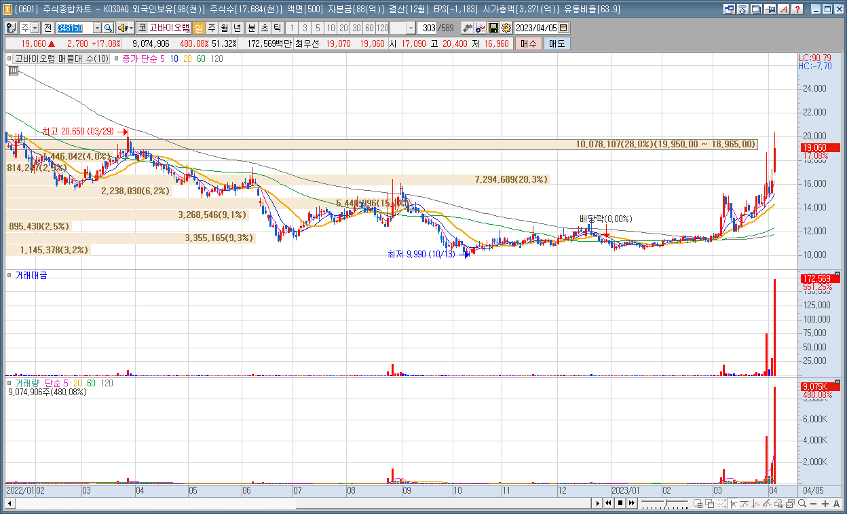847x514 pixels.
Task: Select the monthly (월) chart period
Action: (224, 28)
